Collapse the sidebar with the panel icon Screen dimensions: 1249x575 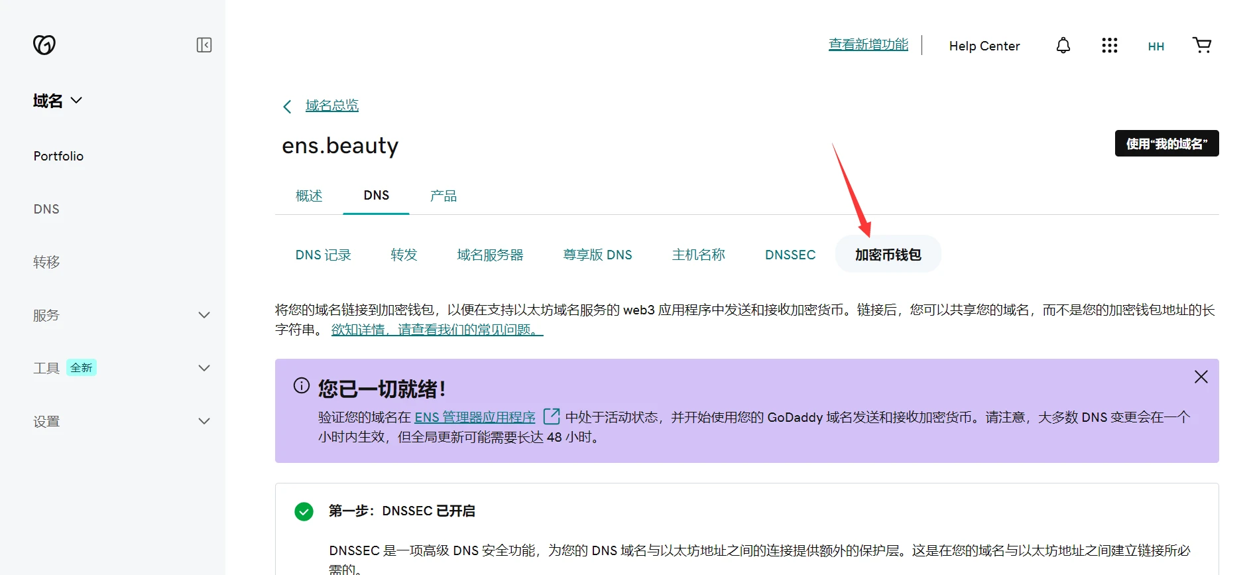204,45
